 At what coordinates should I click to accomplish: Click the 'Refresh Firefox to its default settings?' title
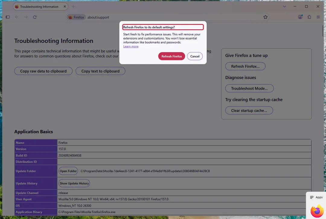tap(149, 27)
